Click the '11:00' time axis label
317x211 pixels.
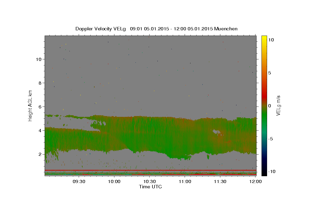185,181
